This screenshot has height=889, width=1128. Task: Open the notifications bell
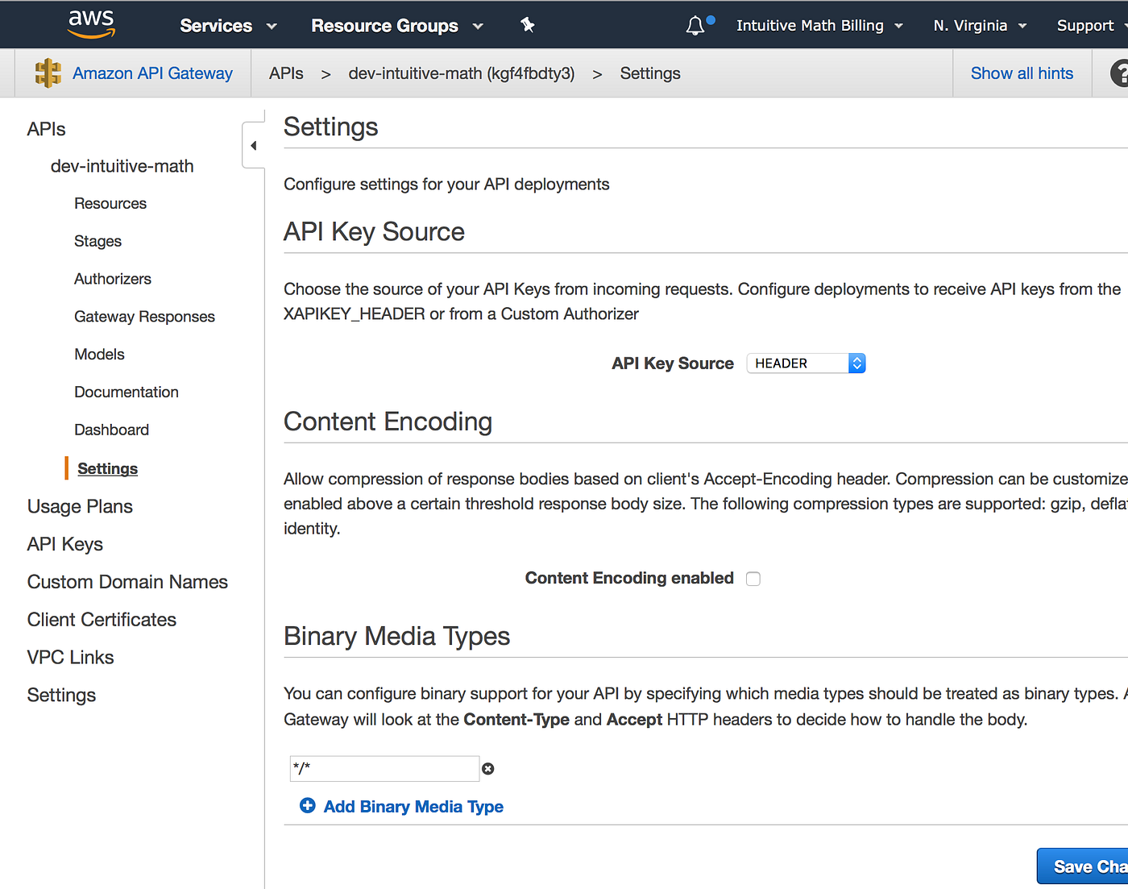(695, 25)
